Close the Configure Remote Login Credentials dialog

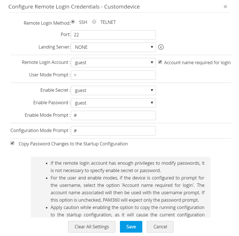(225, 7)
